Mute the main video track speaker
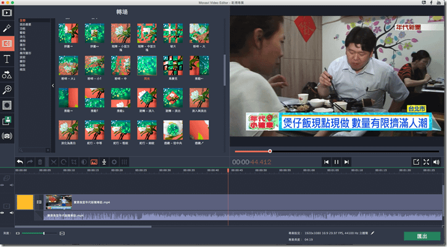Image resolution: width=447 pixels, height=247 pixels. [x=11, y=213]
